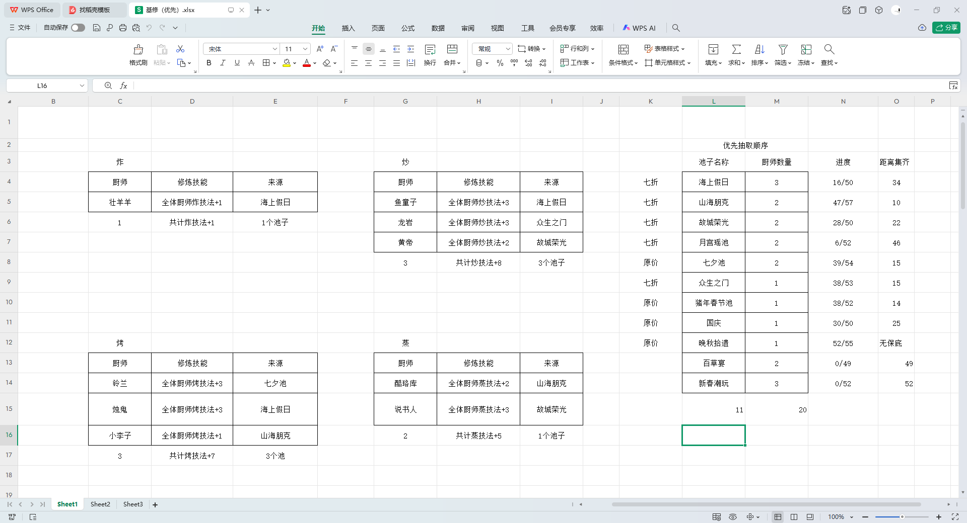Open the WPS AI button
Image resolution: width=967 pixels, height=523 pixels.
click(639, 28)
